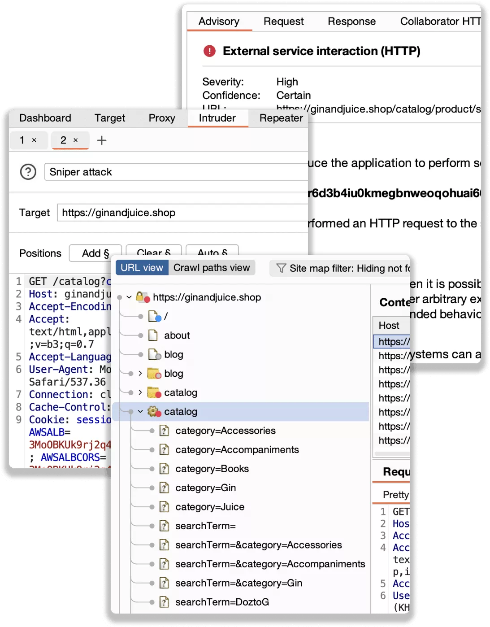This screenshot has height=627, width=490.
Task: Click the document icon for the root / node
Action: [152, 316]
